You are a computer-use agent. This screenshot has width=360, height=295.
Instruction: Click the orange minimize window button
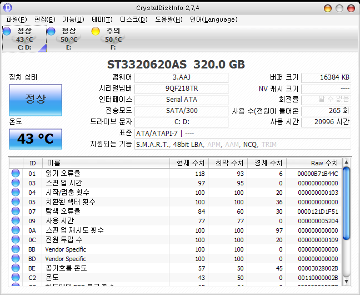[x=328, y=8]
